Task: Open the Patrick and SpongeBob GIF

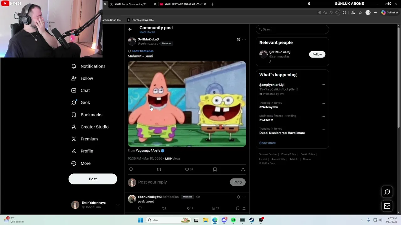Action: 187,104
